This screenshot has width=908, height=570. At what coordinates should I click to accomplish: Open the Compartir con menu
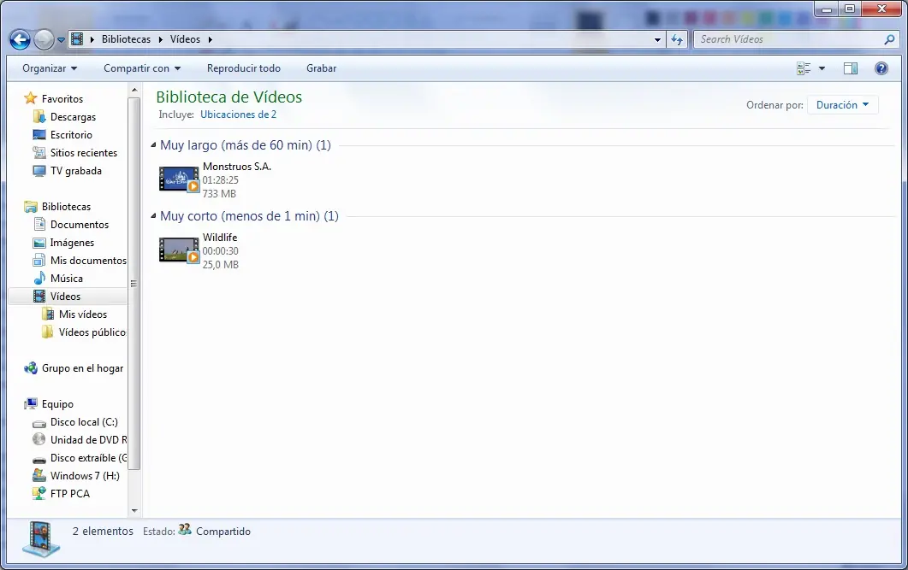click(142, 68)
